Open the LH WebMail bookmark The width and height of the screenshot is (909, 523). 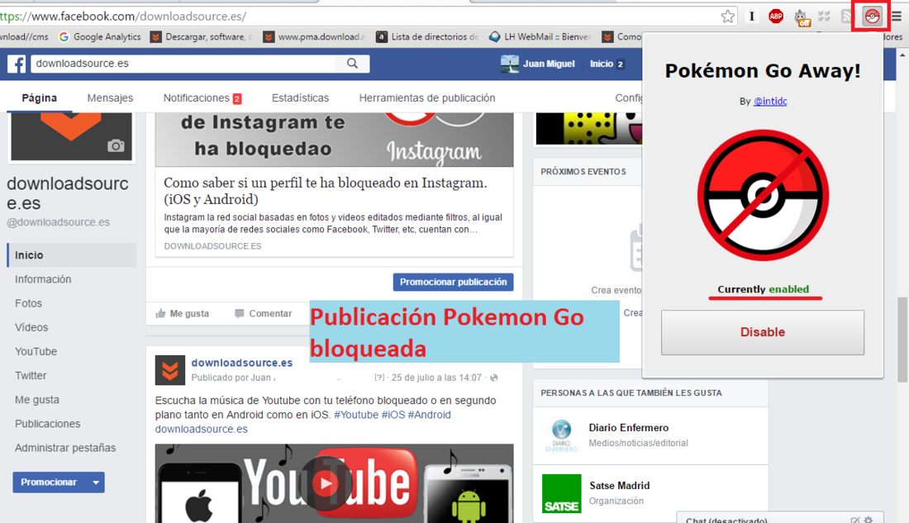[540, 36]
